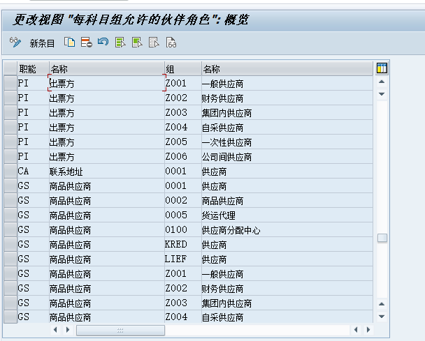Toggle row selector for CA 联系地址 row

pos(9,171)
